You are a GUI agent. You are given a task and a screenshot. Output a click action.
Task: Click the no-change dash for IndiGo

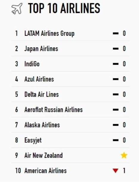116,64
